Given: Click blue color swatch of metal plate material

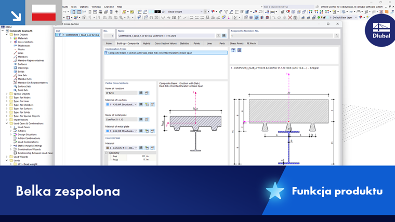Looking at the screenshot, I should click(108, 131).
